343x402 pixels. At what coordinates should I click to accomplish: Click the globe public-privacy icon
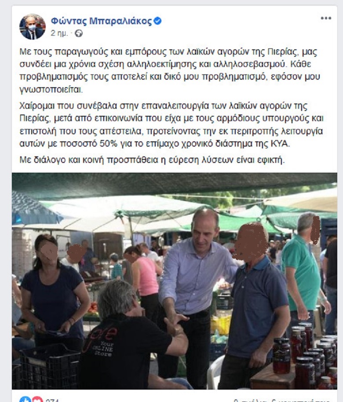click(79, 33)
